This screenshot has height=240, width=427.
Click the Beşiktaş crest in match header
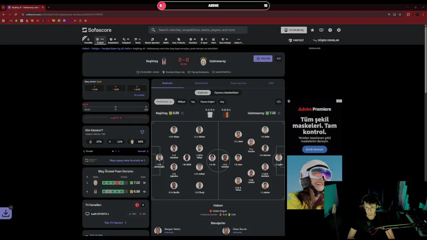pyautogui.click(x=163, y=61)
